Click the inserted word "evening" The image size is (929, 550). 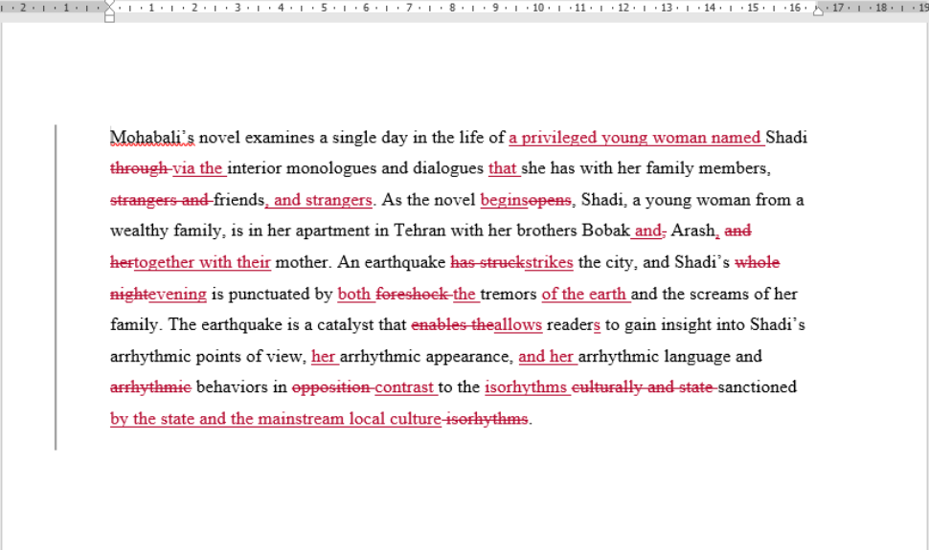tap(177, 295)
